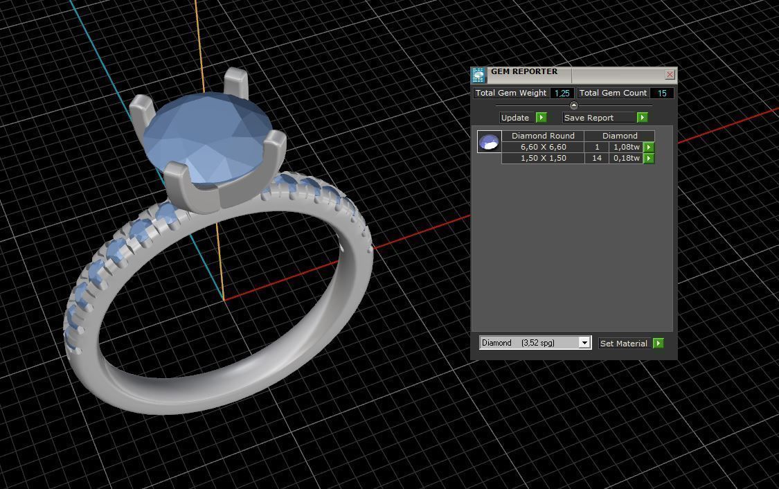Click green arrow next to Update

pos(541,118)
